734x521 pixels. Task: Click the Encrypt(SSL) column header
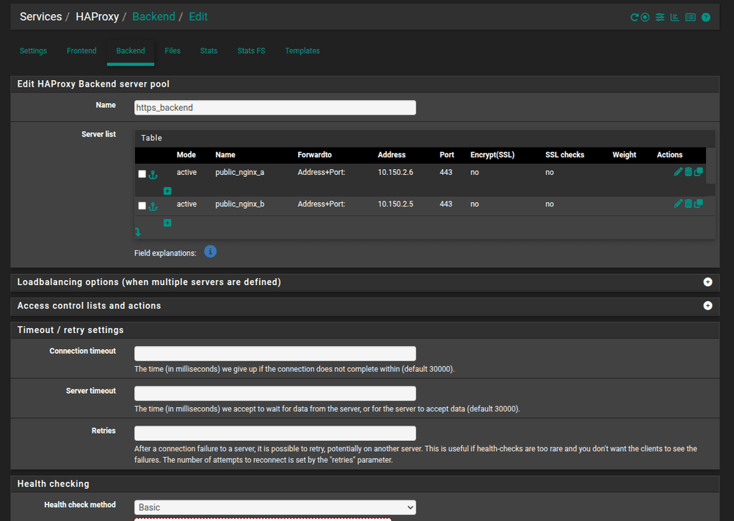[x=493, y=154]
